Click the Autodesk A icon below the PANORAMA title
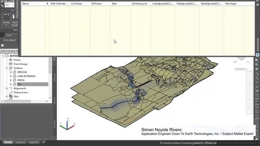This screenshot has height=146, width=260. (x=258, y=55)
